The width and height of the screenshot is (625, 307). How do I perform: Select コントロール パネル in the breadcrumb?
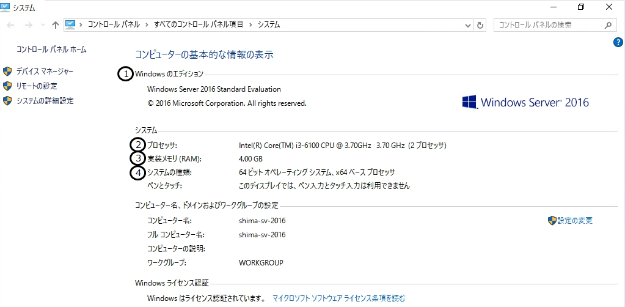pyautogui.click(x=114, y=24)
